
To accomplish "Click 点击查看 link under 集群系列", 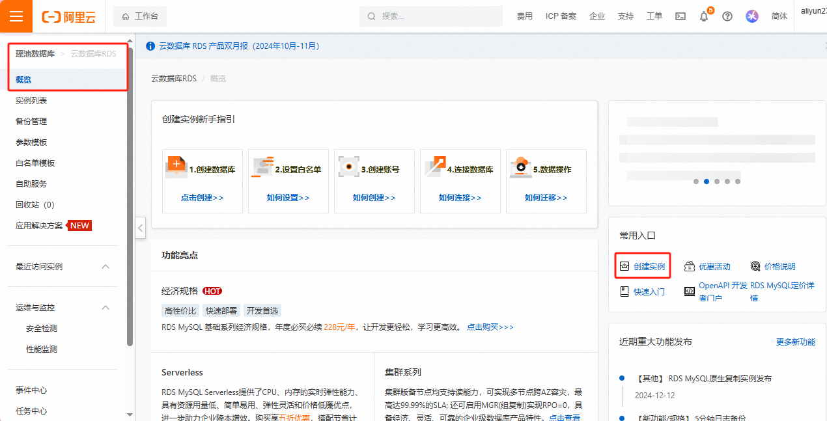I will tap(565, 418).
